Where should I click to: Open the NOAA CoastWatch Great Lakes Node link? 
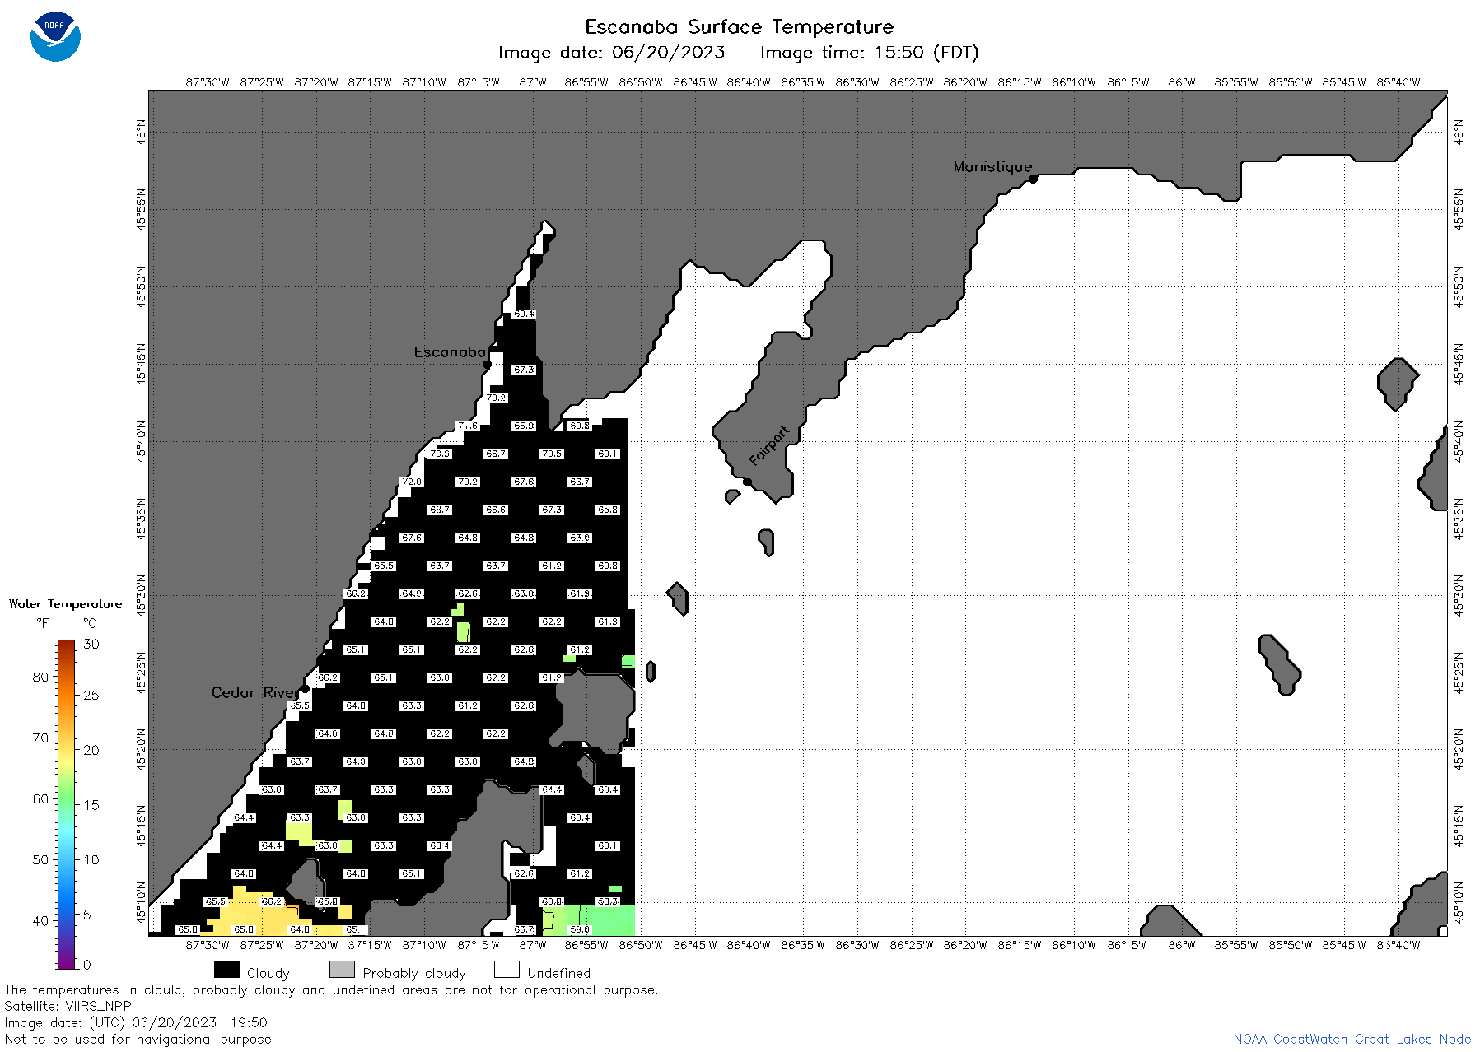pos(1352,1039)
